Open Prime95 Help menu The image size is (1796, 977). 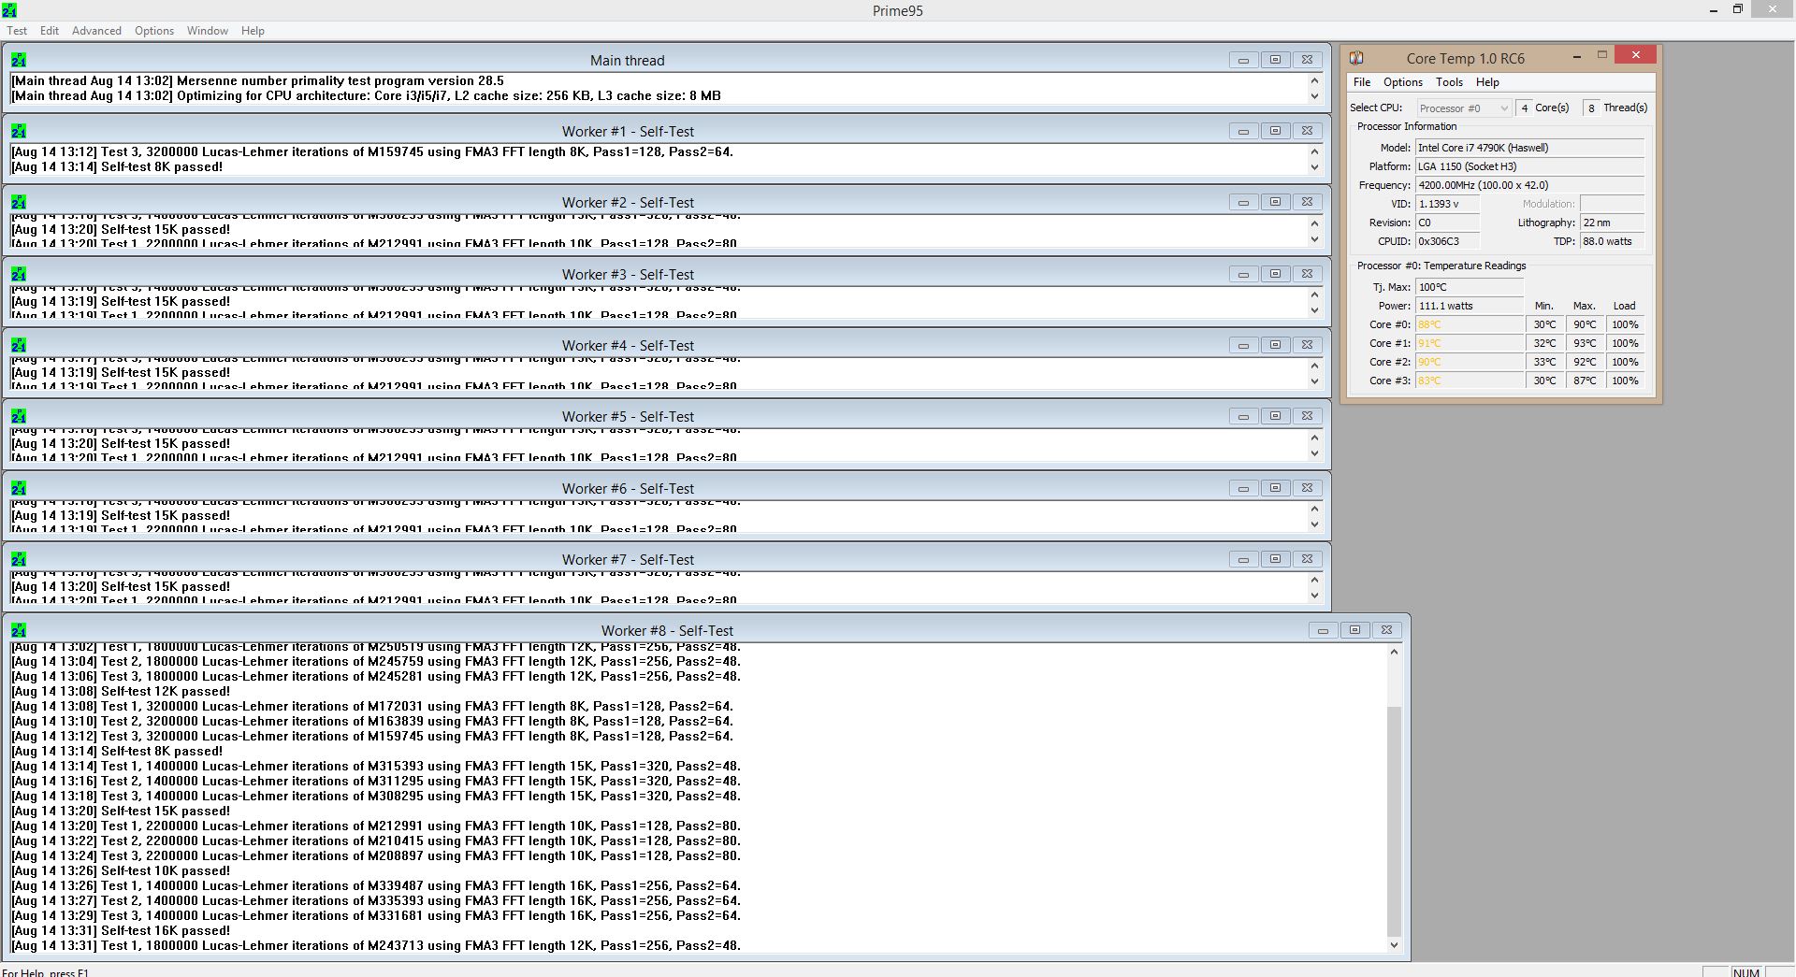pyautogui.click(x=253, y=31)
